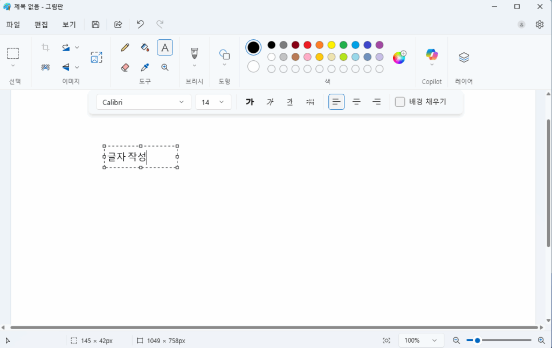
Task: Toggle italic formatting for the text
Action: 270,102
